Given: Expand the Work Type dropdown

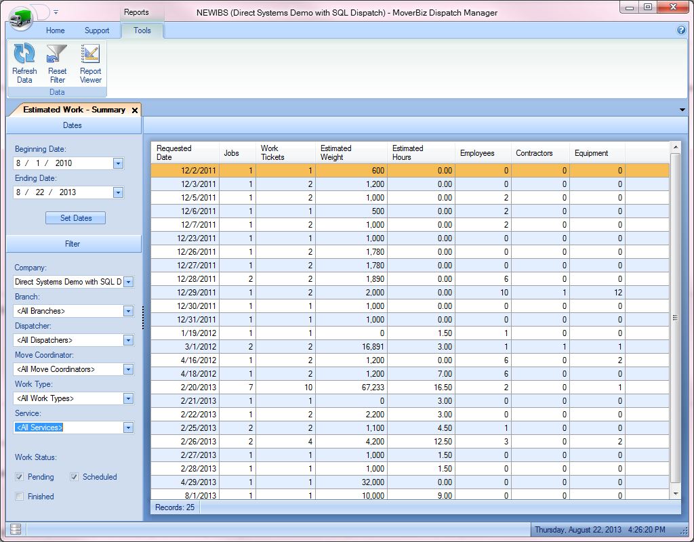Looking at the screenshot, I should [x=128, y=398].
